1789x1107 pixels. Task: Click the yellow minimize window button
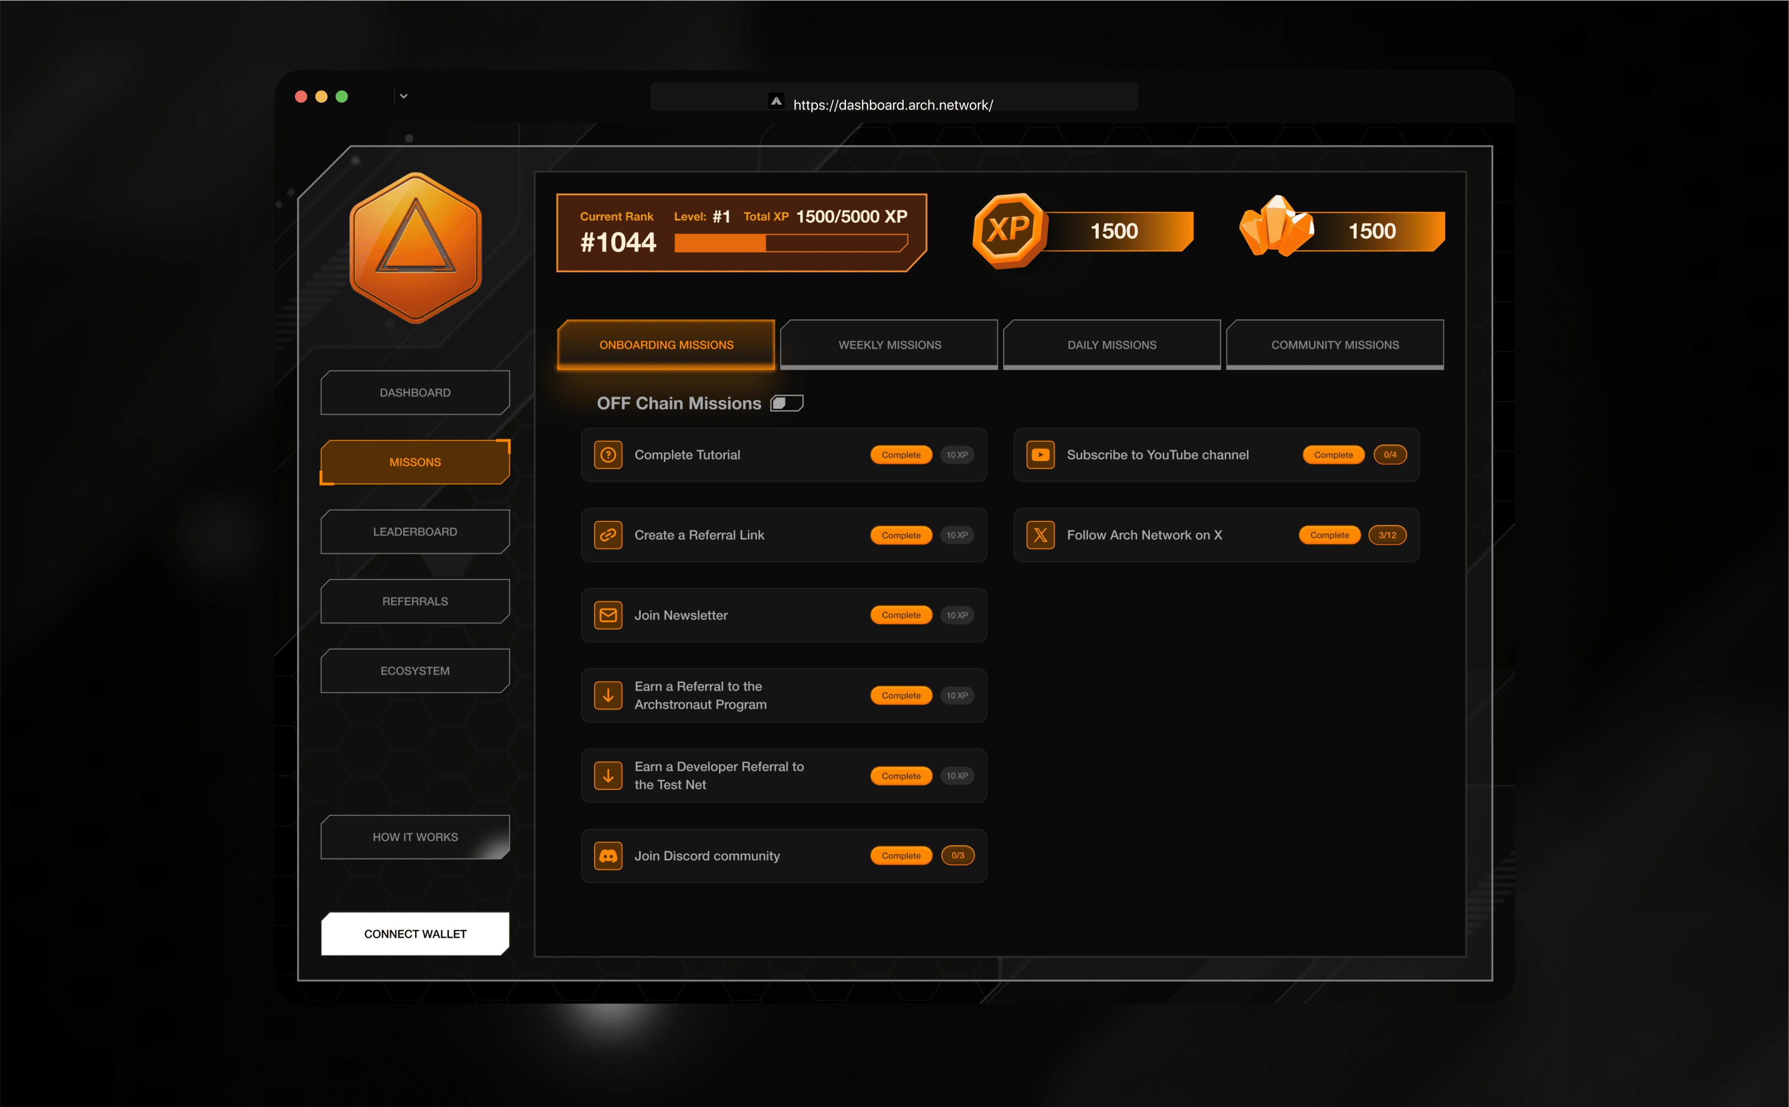tap(321, 96)
